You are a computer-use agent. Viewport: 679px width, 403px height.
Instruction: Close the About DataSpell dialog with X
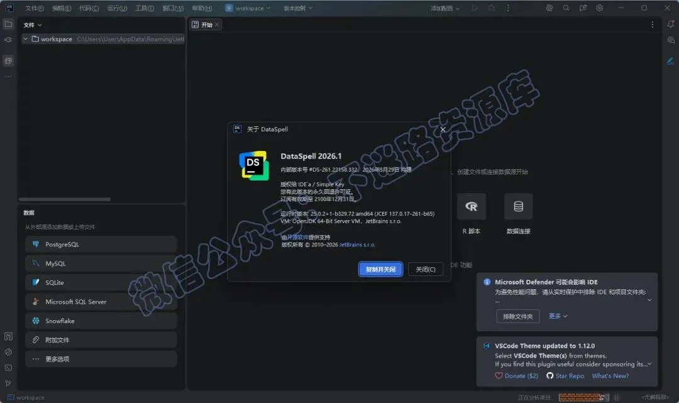pos(443,130)
